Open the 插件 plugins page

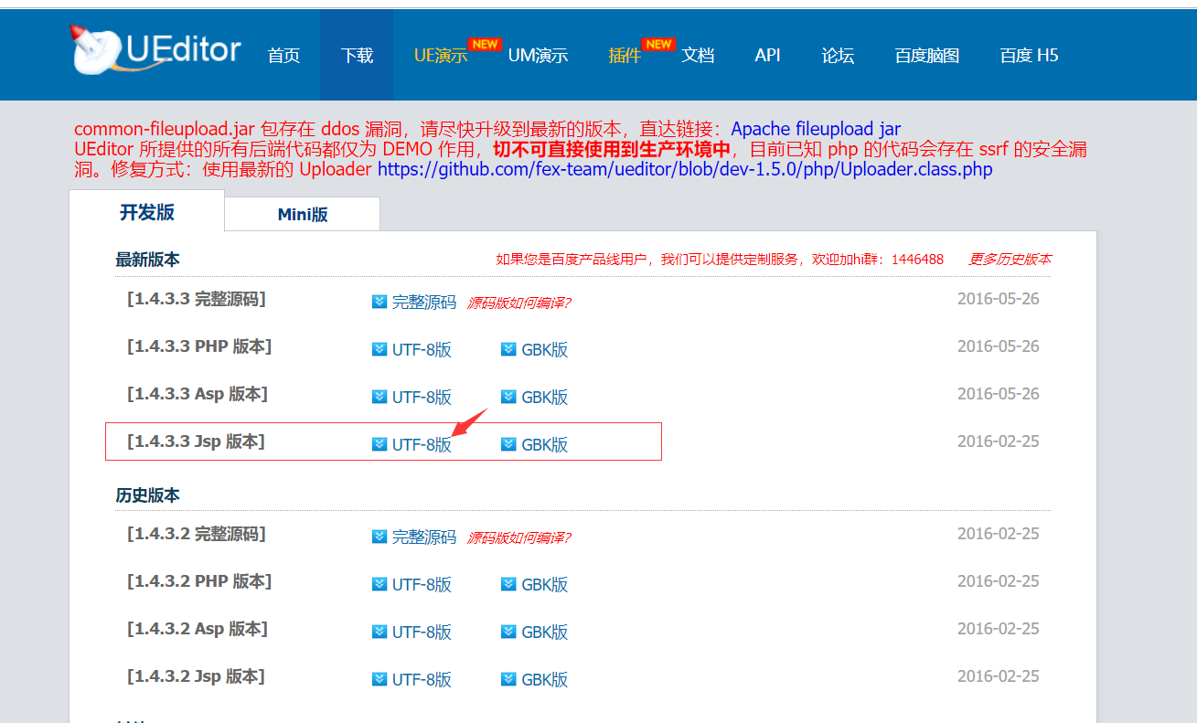[625, 55]
